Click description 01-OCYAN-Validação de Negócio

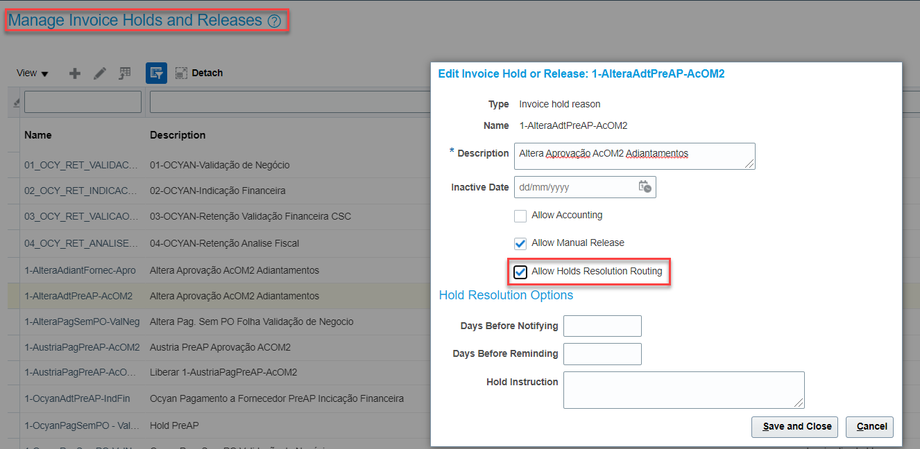tap(220, 166)
